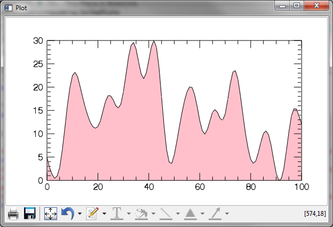Expand the pencil edit tool dropdown
333x227 pixels.
[104, 214]
